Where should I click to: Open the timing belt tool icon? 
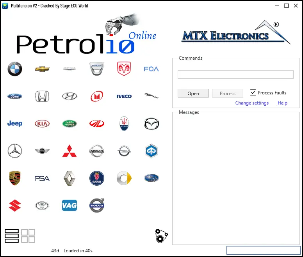pos(161,236)
